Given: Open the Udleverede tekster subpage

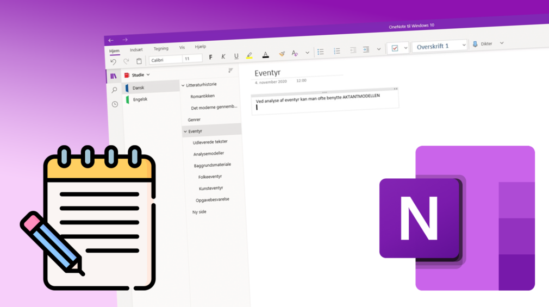Looking at the screenshot, I should 210,142.
